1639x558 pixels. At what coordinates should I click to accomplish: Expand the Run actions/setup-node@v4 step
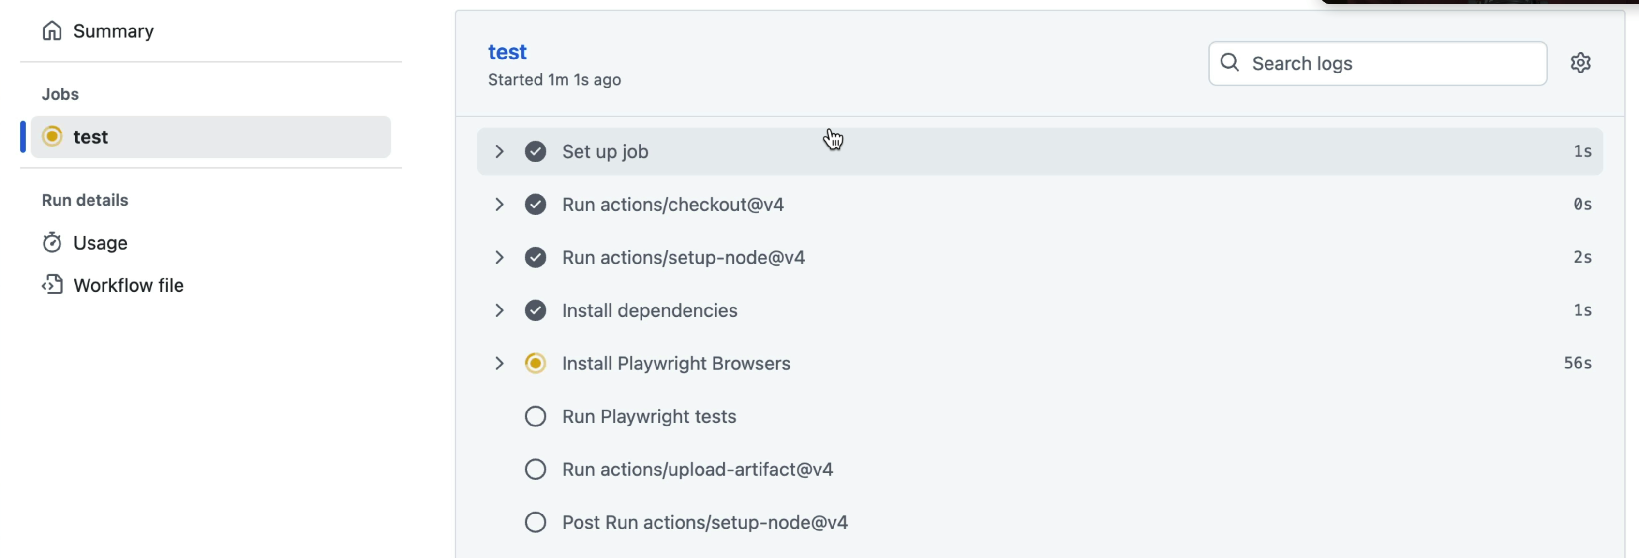pos(499,258)
